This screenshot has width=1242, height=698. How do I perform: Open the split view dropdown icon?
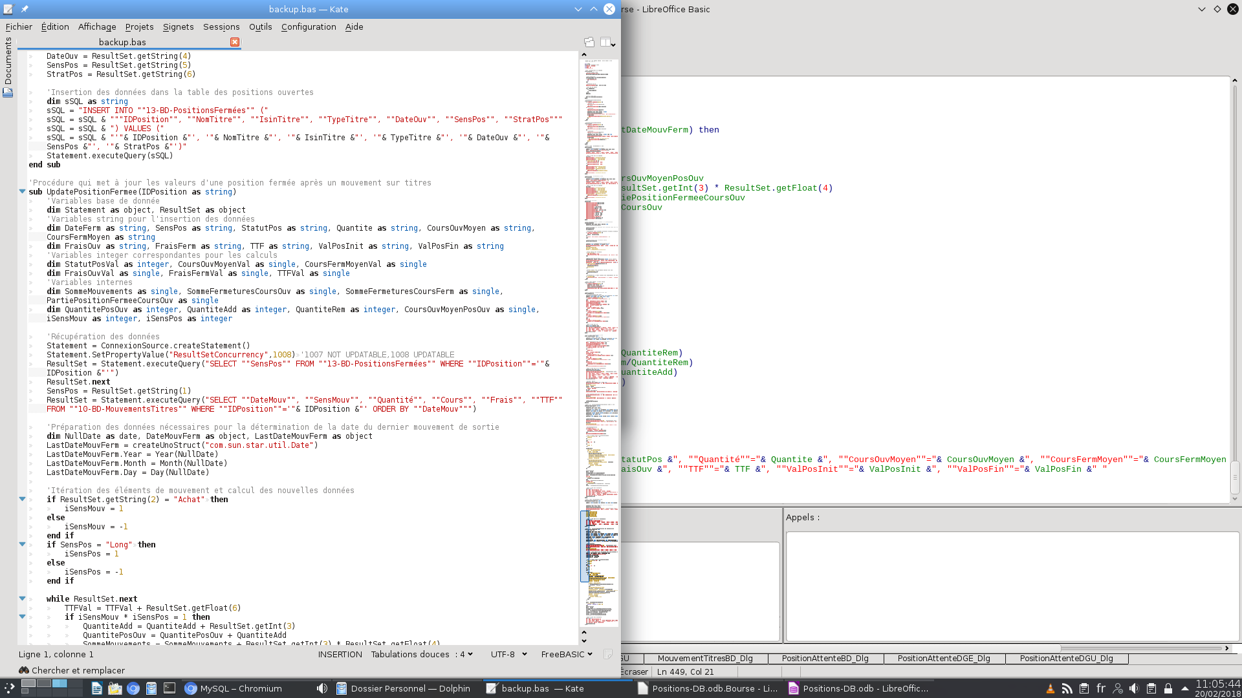pyautogui.click(x=607, y=42)
